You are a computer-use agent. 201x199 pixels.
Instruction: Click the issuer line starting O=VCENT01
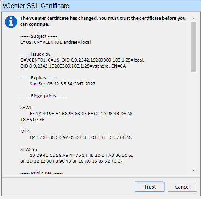82,60
